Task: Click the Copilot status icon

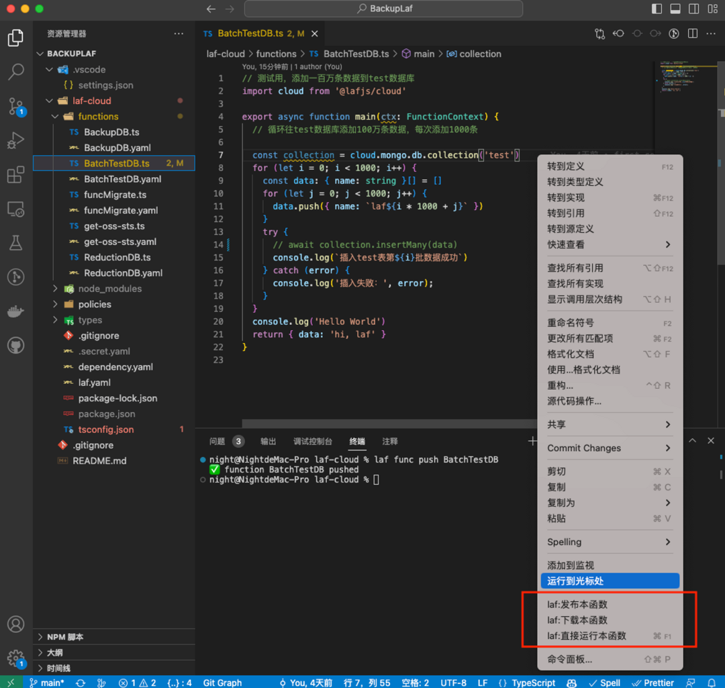Action: click(x=571, y=683)
